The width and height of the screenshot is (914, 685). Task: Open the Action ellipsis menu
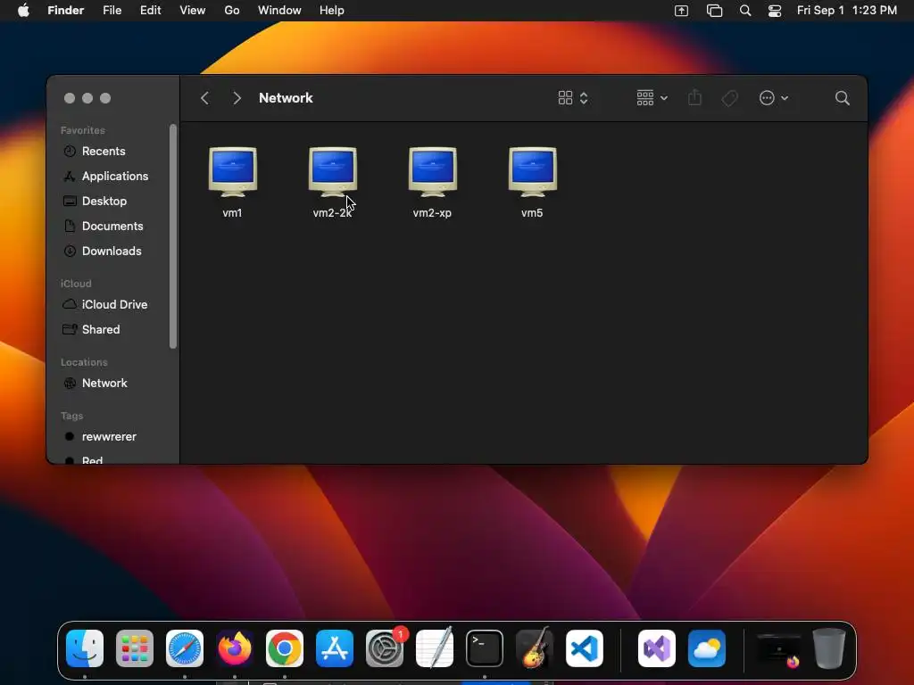(x=774, y=98)
